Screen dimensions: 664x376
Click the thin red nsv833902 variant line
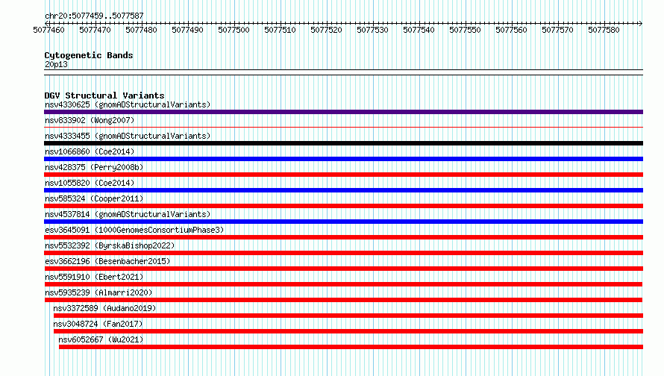(343, 127)
